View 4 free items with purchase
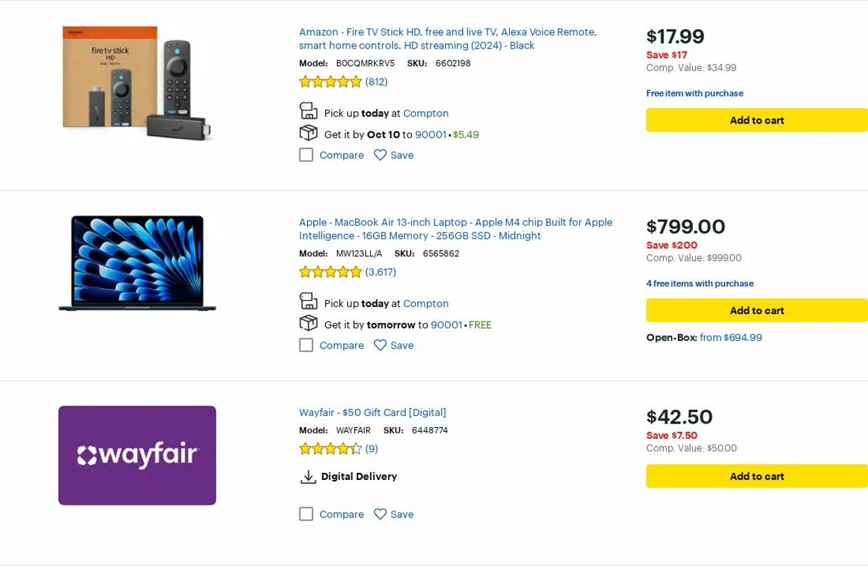 (699, 283)
